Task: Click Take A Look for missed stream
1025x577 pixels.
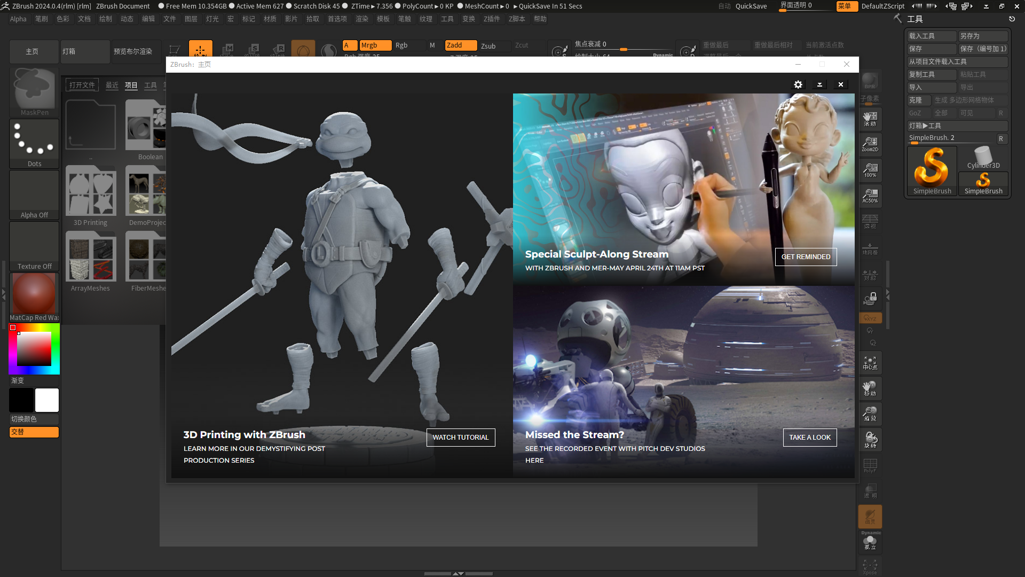Action: tap(809, 437)
